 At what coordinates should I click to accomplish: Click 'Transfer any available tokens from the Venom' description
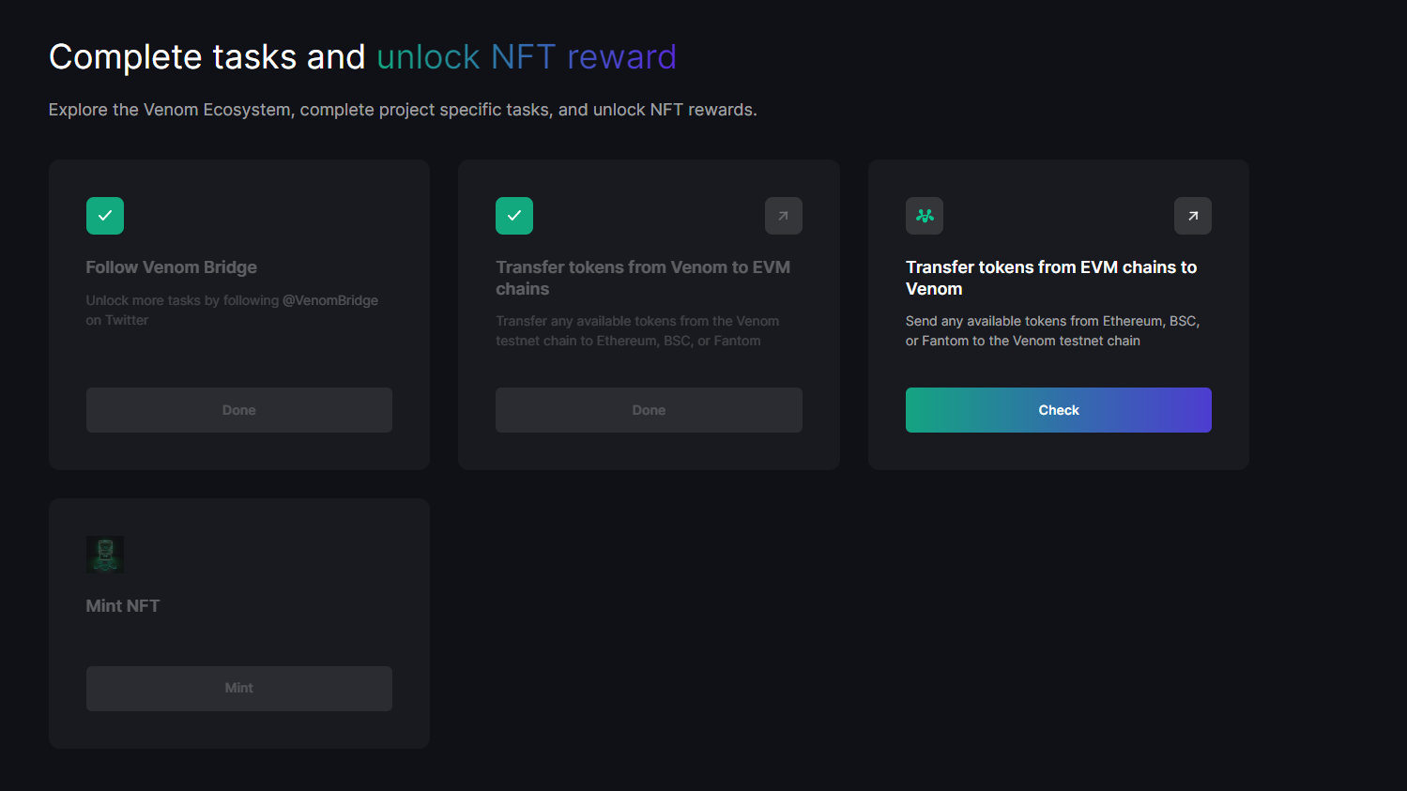coord(637,330)
